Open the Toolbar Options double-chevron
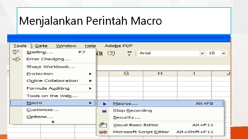The height and width of the screenshot is (139, 248). pos(129,53)
